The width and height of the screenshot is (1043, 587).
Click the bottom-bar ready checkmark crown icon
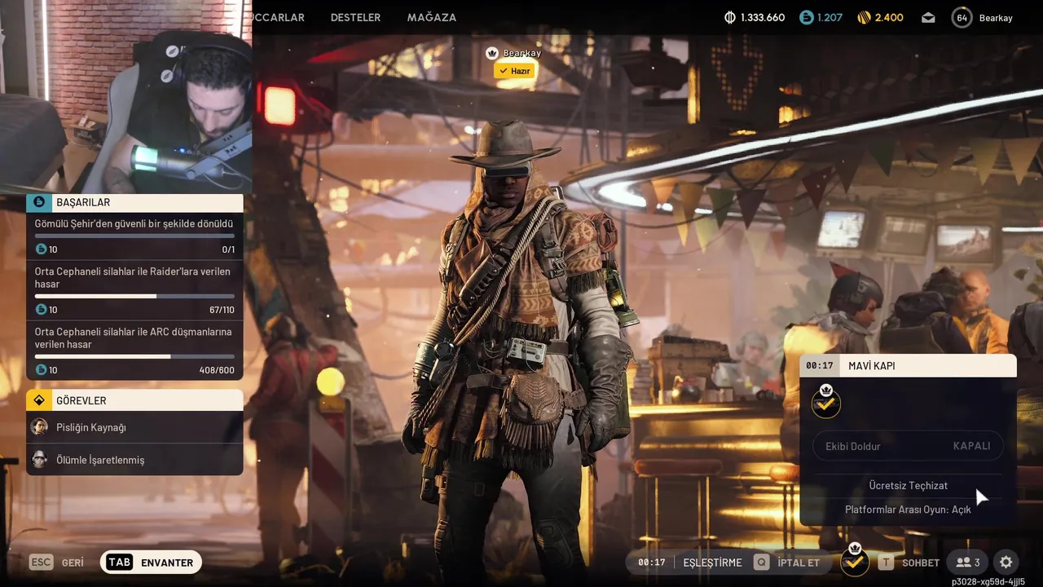click(x=855, y=560)
